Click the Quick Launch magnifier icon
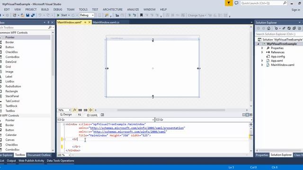 click(x=285, y=3)
